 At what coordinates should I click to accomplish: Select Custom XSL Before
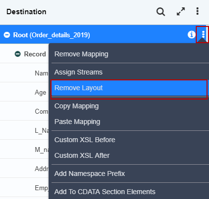click(x=129, y=140)
